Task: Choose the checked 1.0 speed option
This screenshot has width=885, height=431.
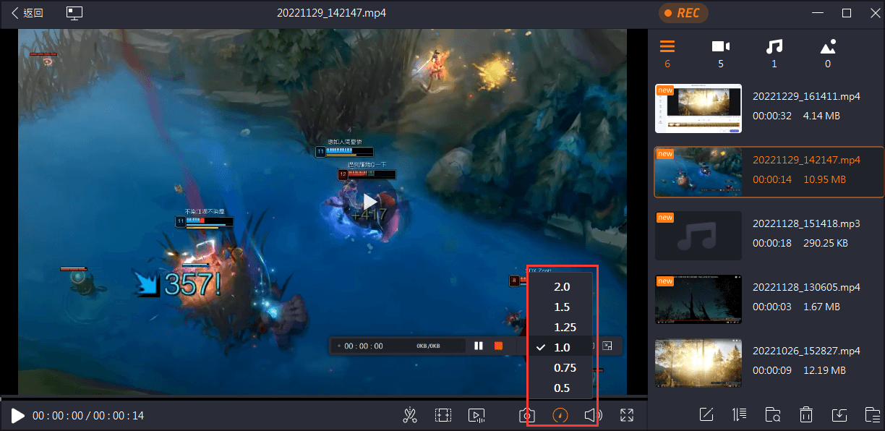Action: tap(562, 347)
